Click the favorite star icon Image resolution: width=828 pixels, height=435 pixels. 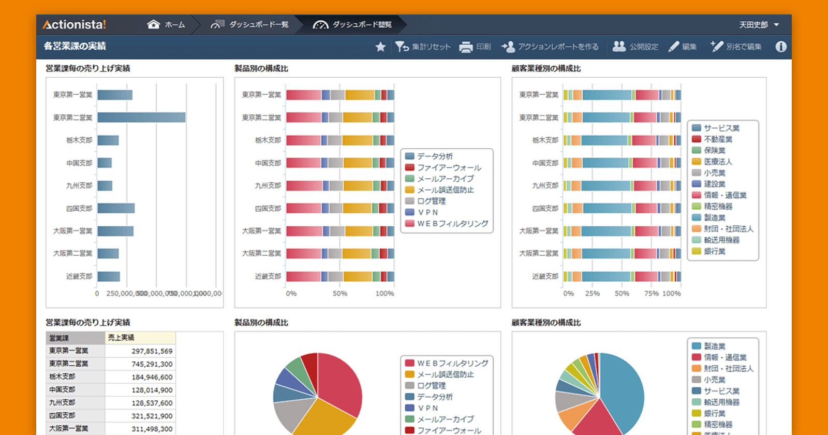coord(380,47)
